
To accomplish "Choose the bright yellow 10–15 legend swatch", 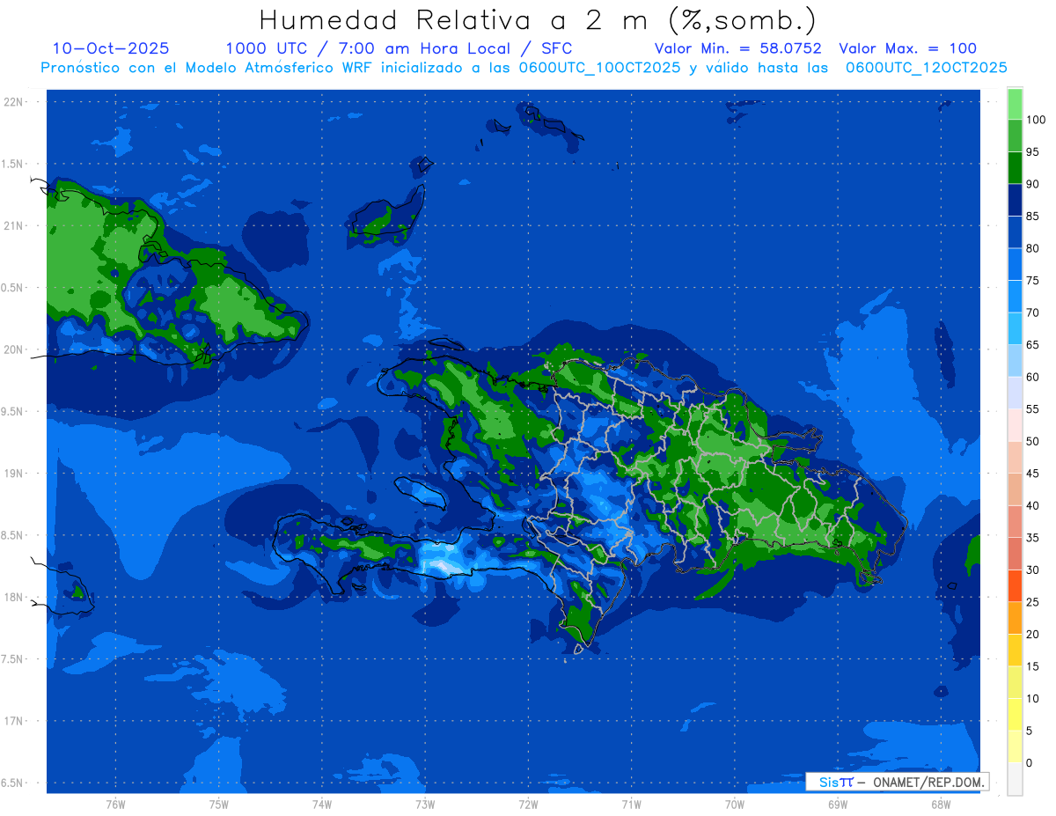I will pyautogui.click(x=1015, y=682).
